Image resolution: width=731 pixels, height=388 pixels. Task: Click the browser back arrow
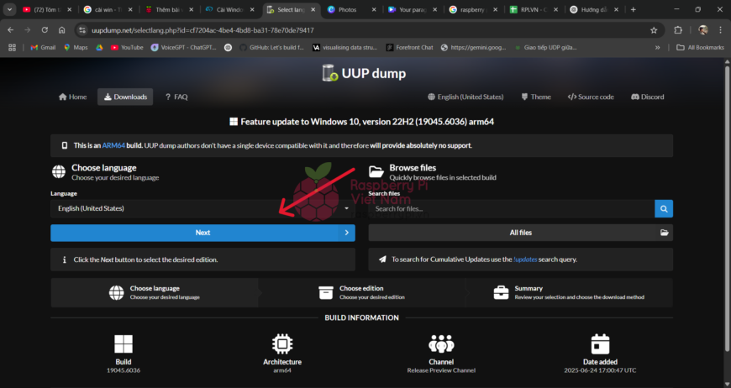click(10, 29)
